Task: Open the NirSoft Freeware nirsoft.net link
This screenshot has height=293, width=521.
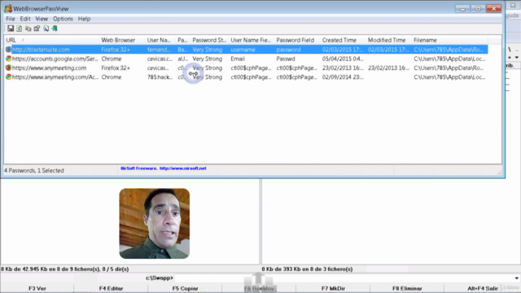Action: point(164,168)
